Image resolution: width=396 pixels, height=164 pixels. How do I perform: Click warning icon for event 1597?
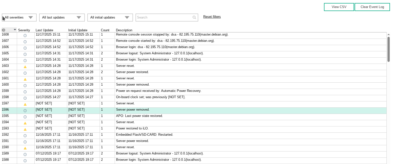click(x=25, y=104)
